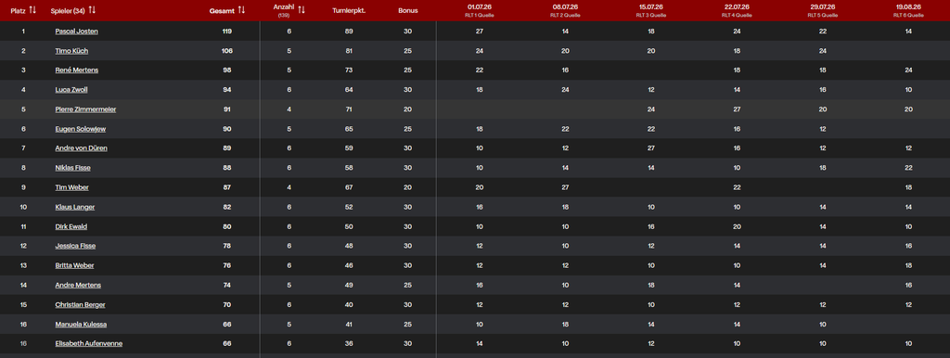Sort by Gesamt arrows icon
The image size is (950, 358).
tap(242, 10)
